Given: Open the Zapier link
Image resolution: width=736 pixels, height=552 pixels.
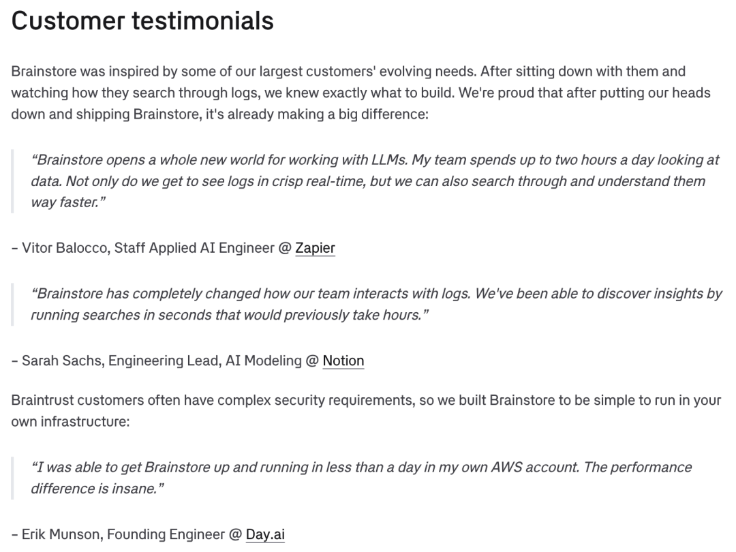Looking at the screenshot, I should (315, 248).
